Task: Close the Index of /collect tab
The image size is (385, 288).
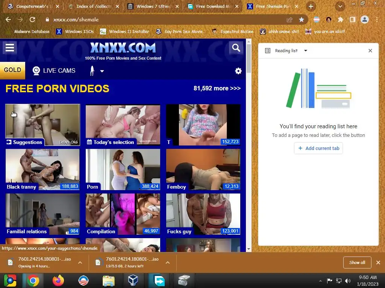Action: pos(117,6)
